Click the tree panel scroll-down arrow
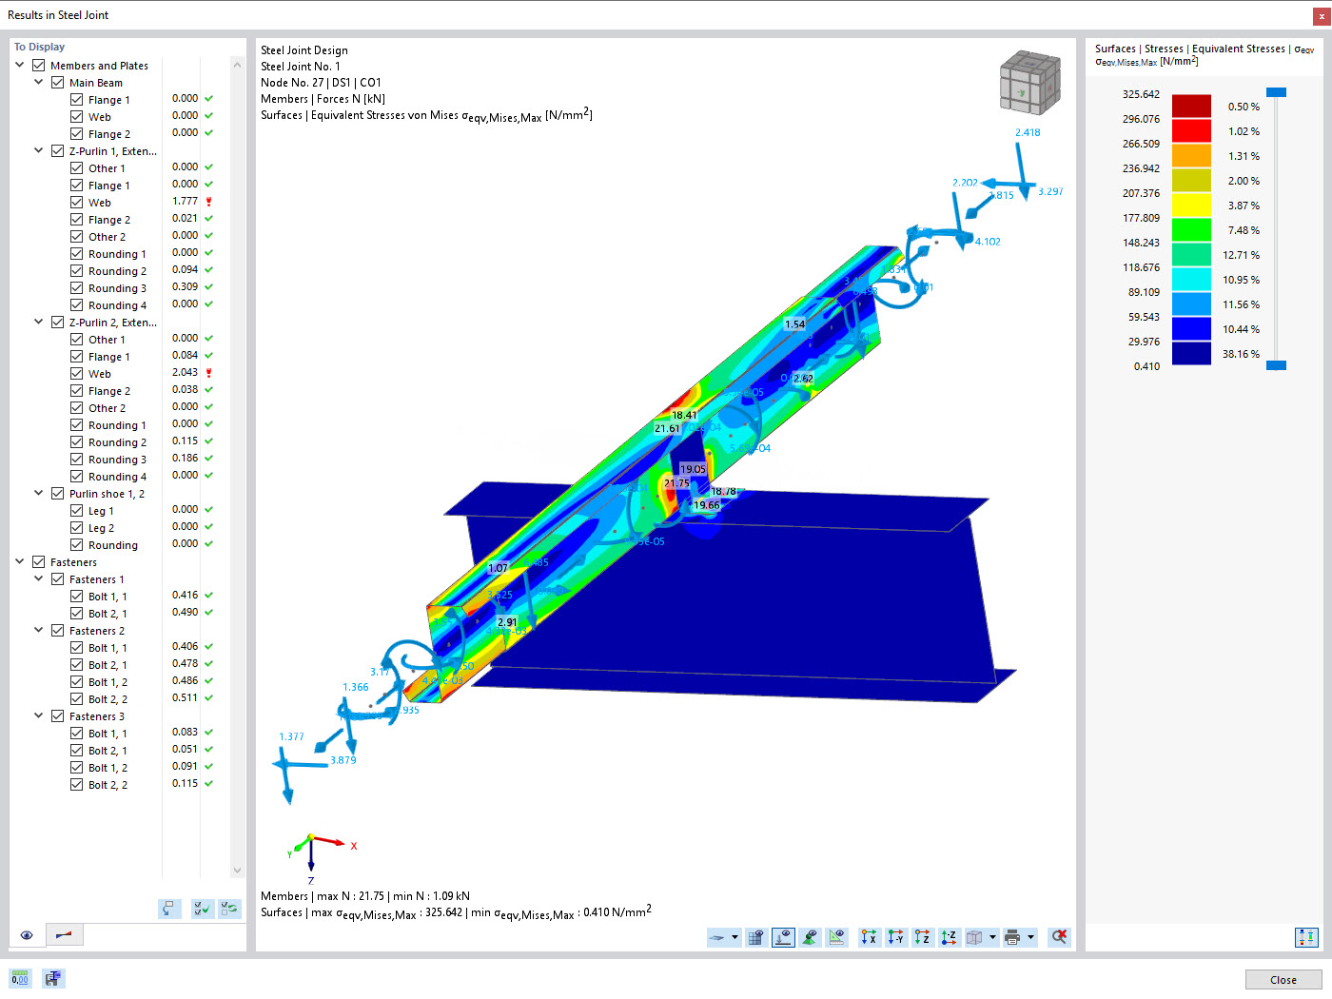This screenshot has height=999, width=1332. [x=238, y=870]
